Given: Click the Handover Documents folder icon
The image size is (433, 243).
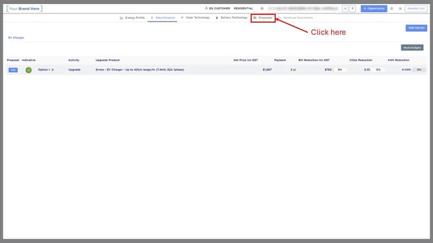Looking at the screenshot, I should pyautogui.click(x=280, y=18).
